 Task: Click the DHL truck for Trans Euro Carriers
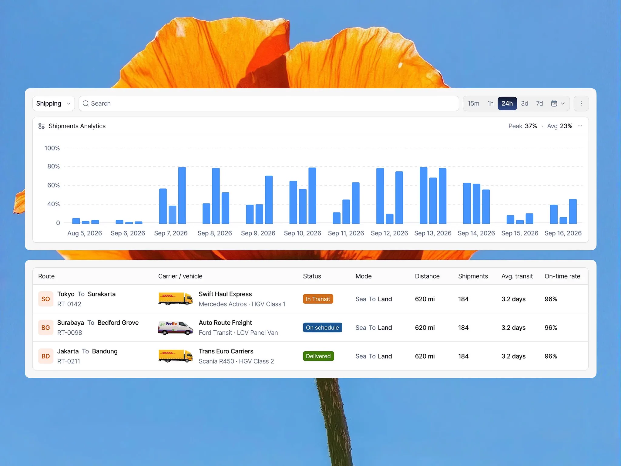click(x=176, y=356)
